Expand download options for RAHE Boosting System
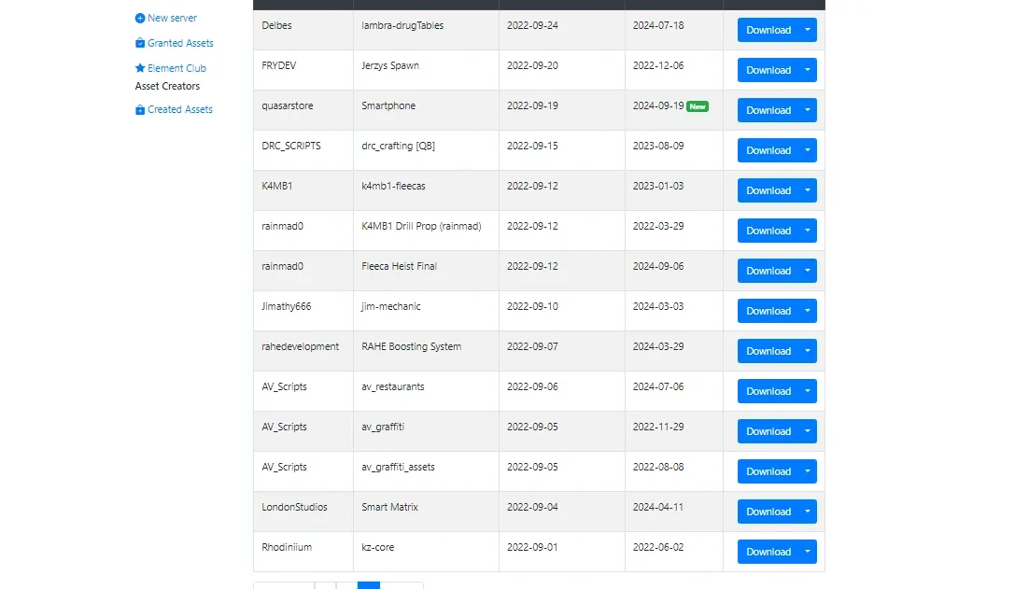This screenshot has height=589, width=1015. click(x=808, y=351)
